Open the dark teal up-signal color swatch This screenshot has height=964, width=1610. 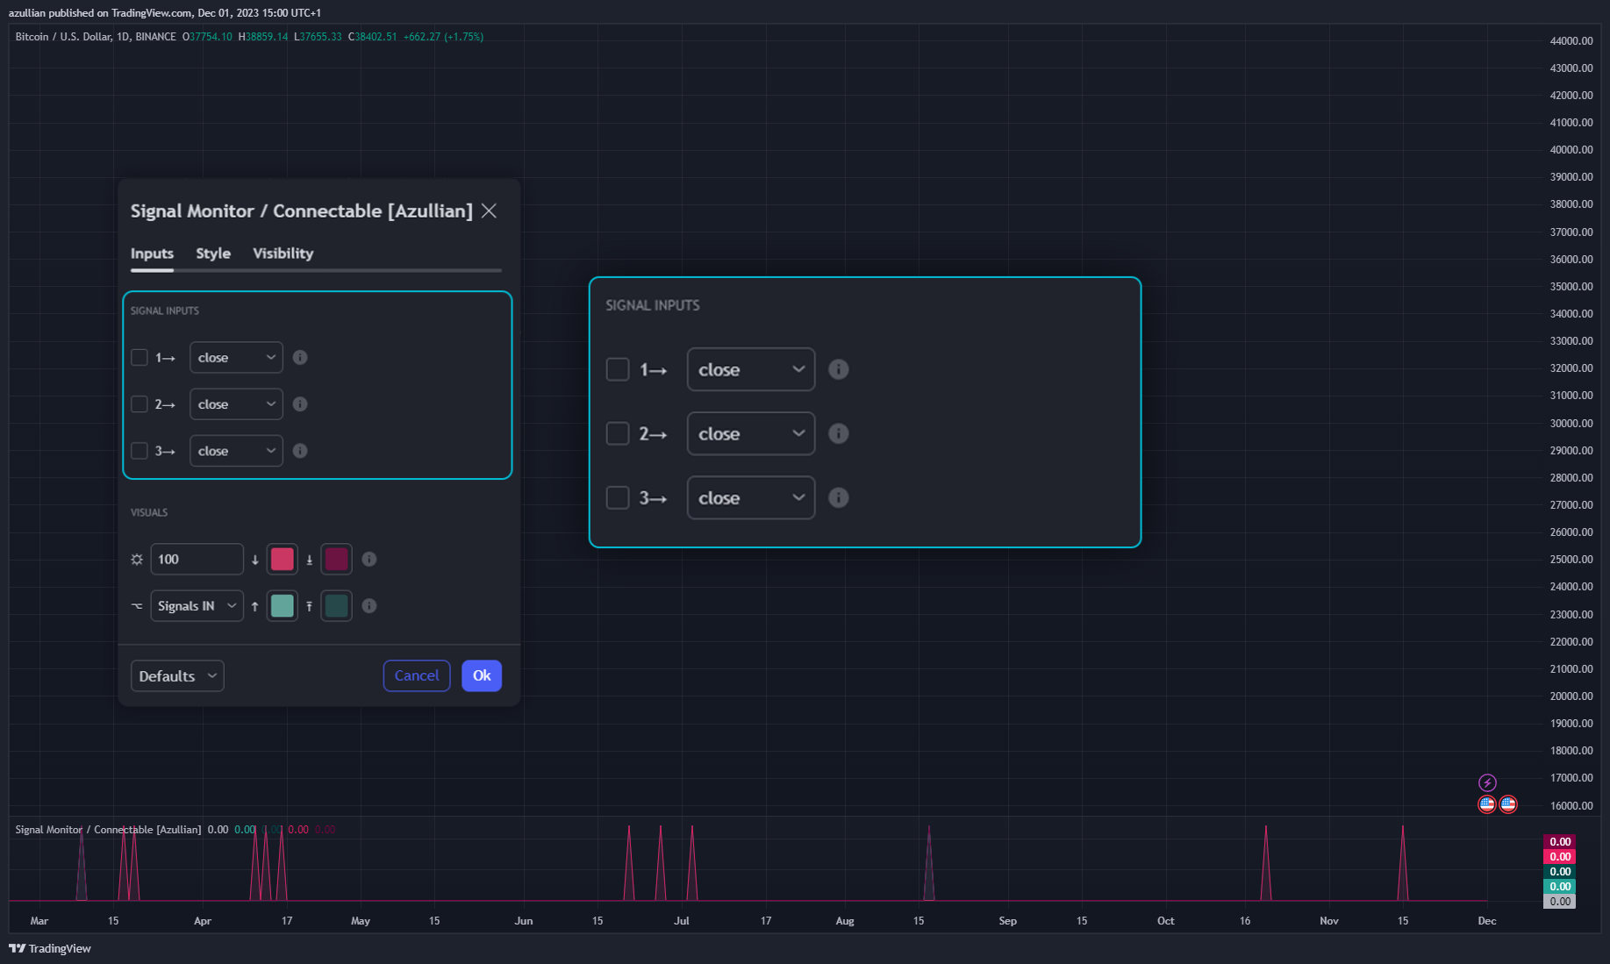point(336,605)
